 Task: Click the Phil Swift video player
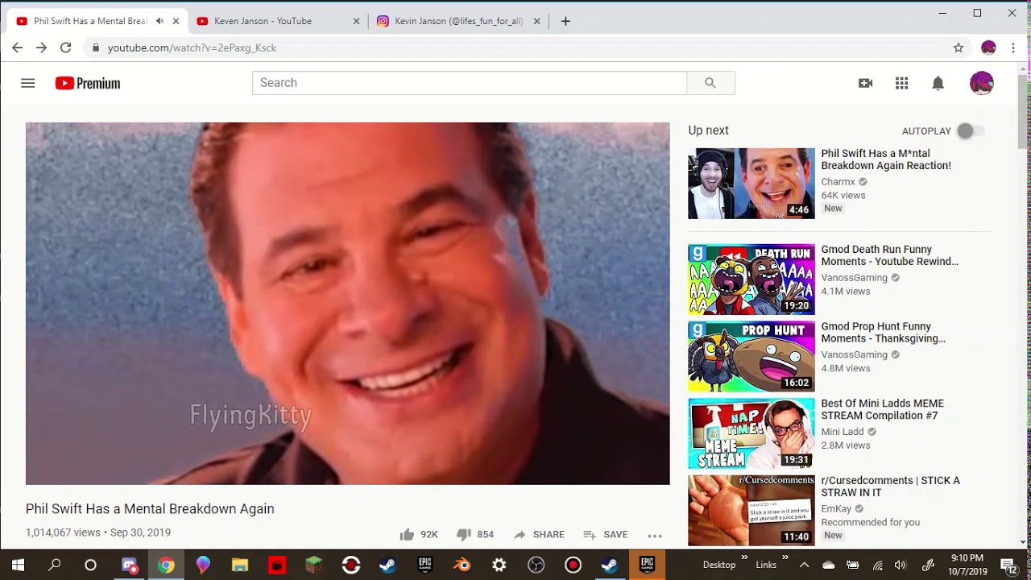(x=348, y=304)
